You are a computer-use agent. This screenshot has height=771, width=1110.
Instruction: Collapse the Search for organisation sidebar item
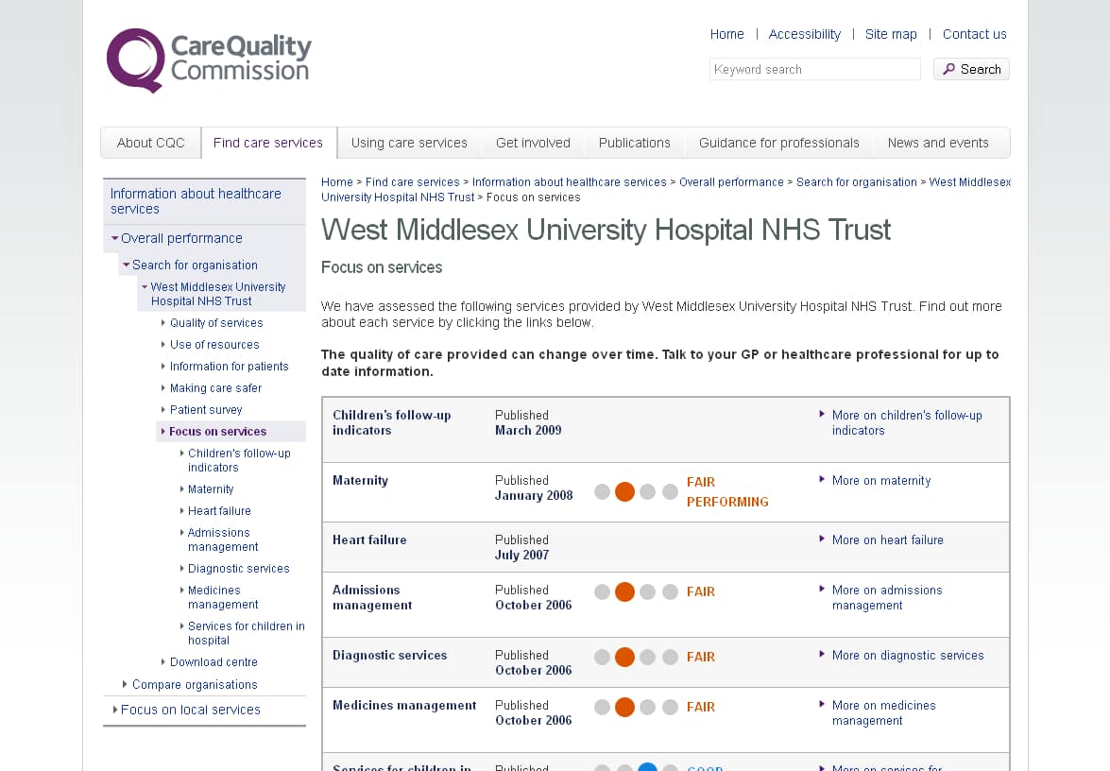[127, 266]
